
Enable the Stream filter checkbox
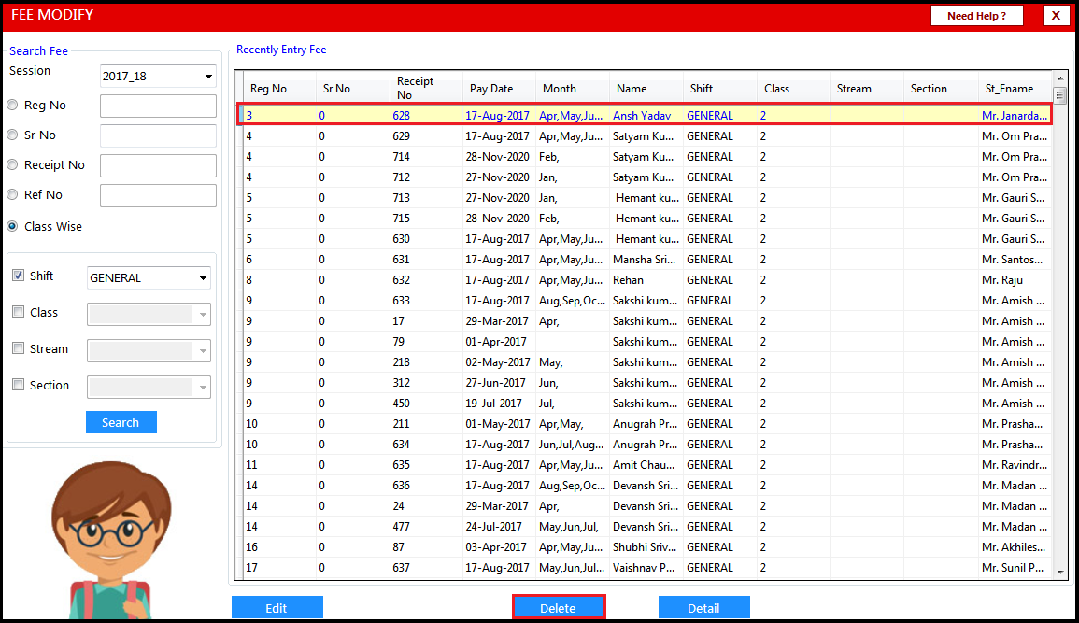point(19,348)
